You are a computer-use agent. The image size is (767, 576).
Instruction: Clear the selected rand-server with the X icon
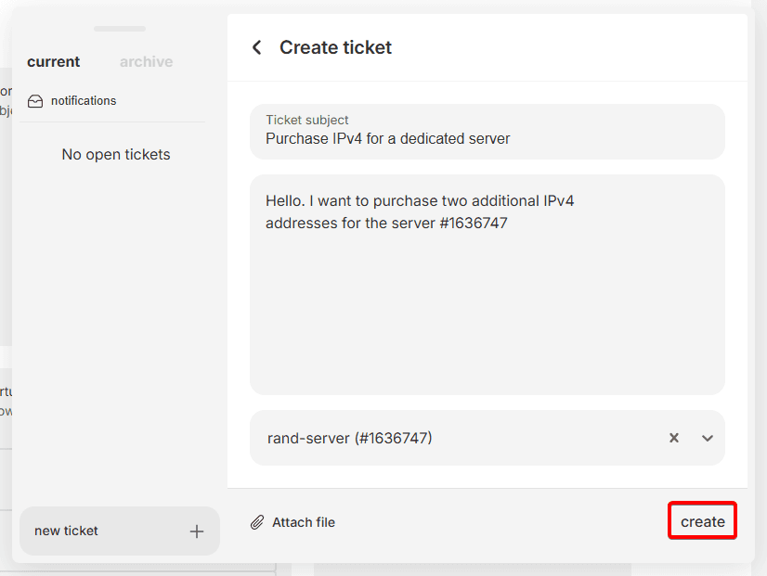tap(674, 438)
